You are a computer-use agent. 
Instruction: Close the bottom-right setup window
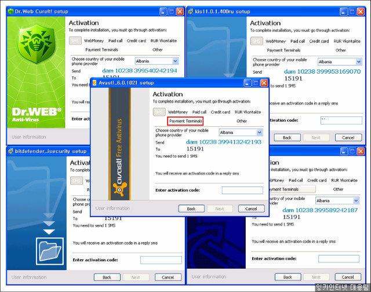(x=361, y=151)
